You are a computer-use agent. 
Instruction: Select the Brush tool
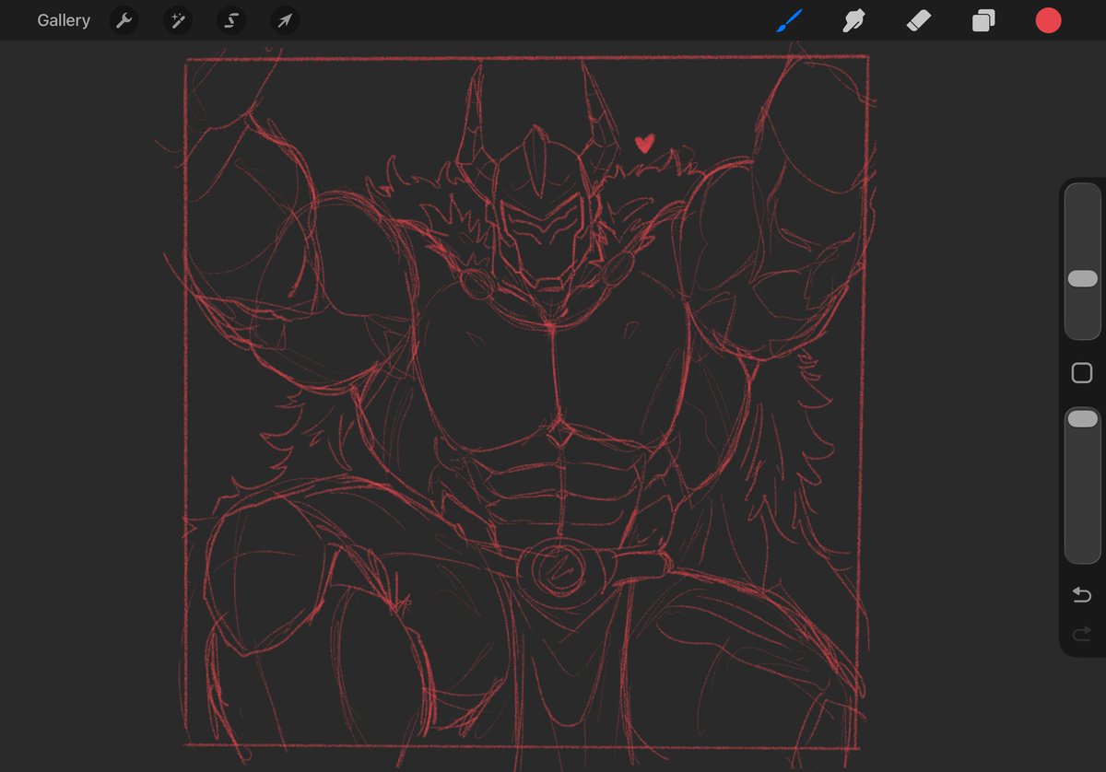click(789, 20)
